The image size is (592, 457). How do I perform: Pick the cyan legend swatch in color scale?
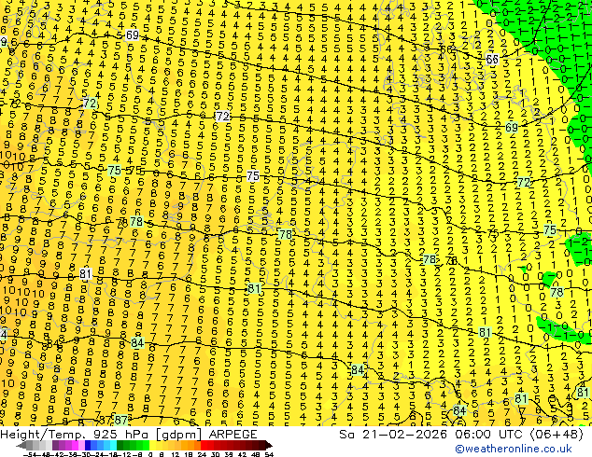113,445
